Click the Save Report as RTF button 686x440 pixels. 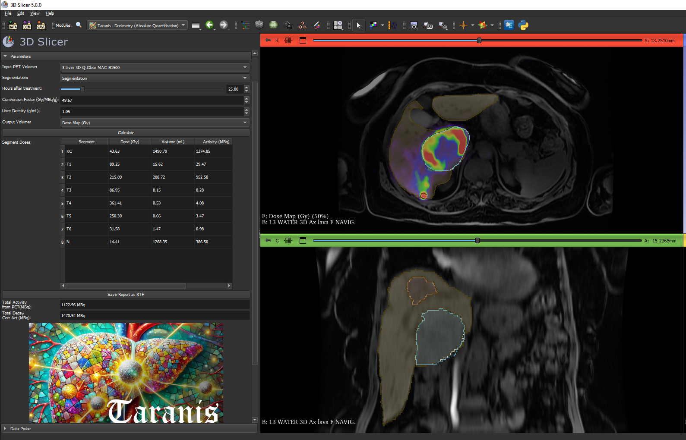(x=126, y=295)
